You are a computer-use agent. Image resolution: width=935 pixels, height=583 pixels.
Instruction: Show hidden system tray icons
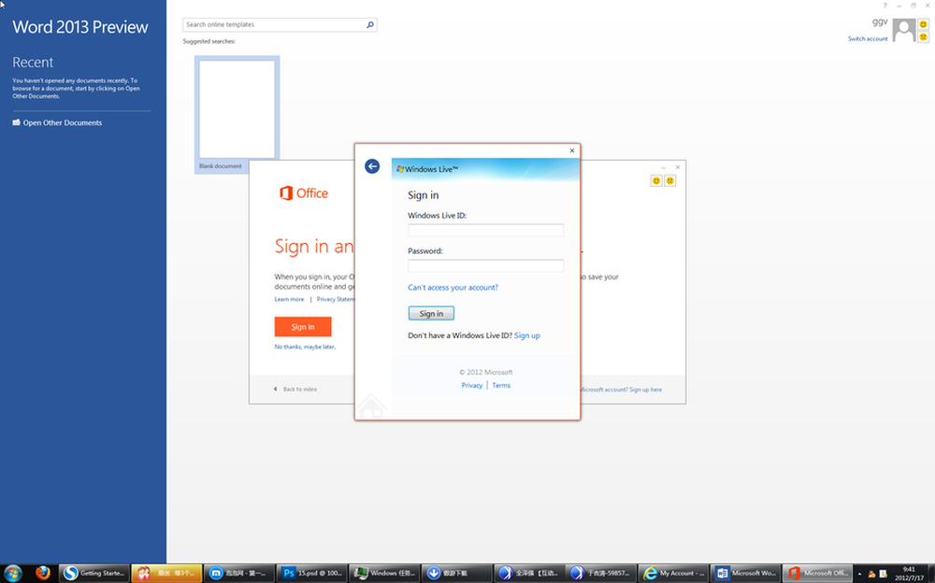coord(859,574)
